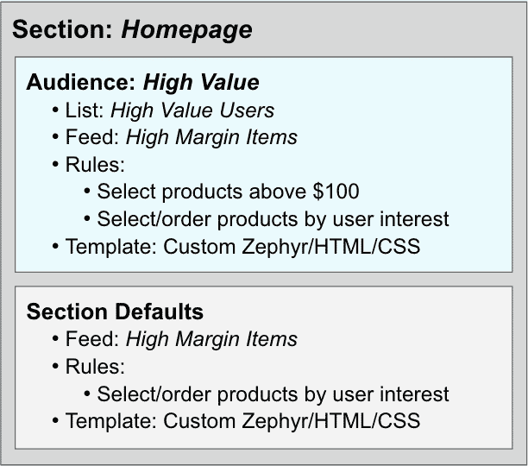
Task: Select "High Margin Items" in the Audience box
Action: (x=211, y=136)
